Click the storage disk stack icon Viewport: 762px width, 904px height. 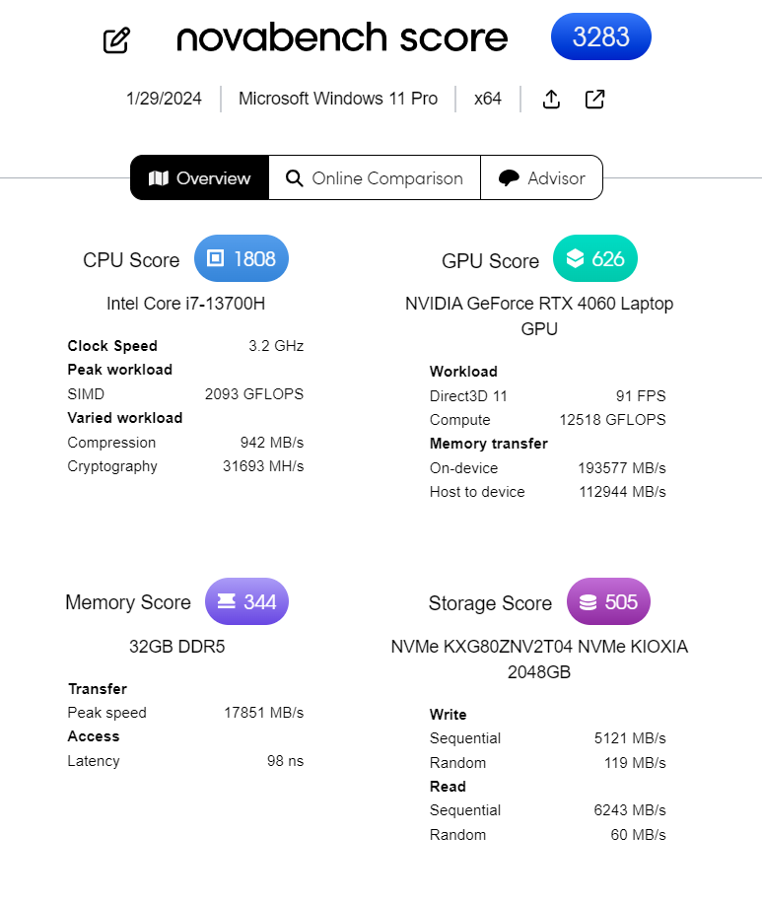[588, 602]
